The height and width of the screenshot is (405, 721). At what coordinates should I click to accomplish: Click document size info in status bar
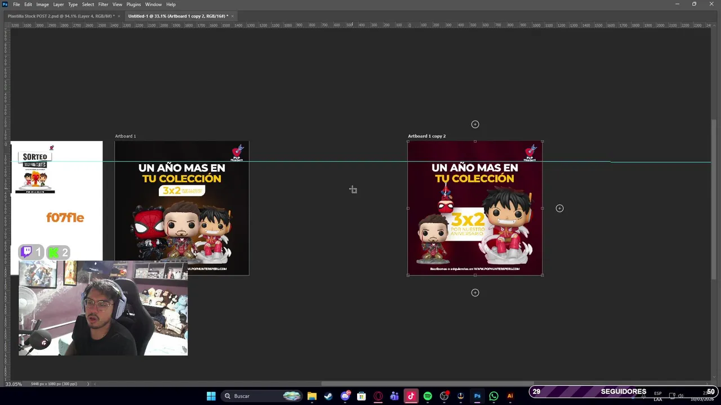coord(54,384)
